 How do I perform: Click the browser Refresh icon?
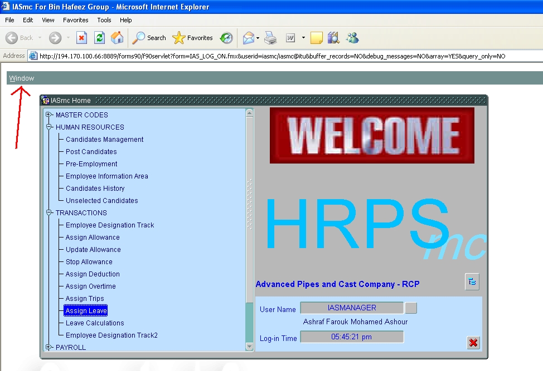coord(99,38)
